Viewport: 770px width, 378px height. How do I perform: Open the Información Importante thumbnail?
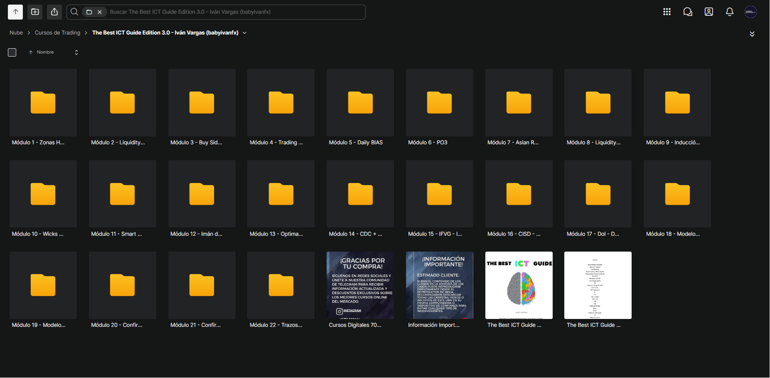(440, 285)
